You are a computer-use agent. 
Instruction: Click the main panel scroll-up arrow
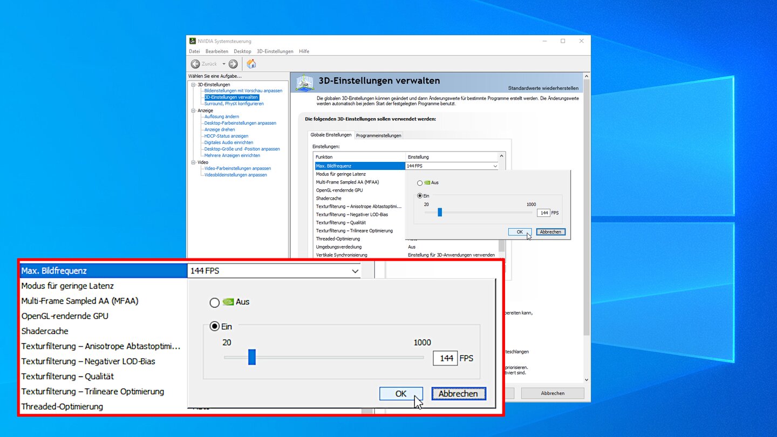pos(587,77)
